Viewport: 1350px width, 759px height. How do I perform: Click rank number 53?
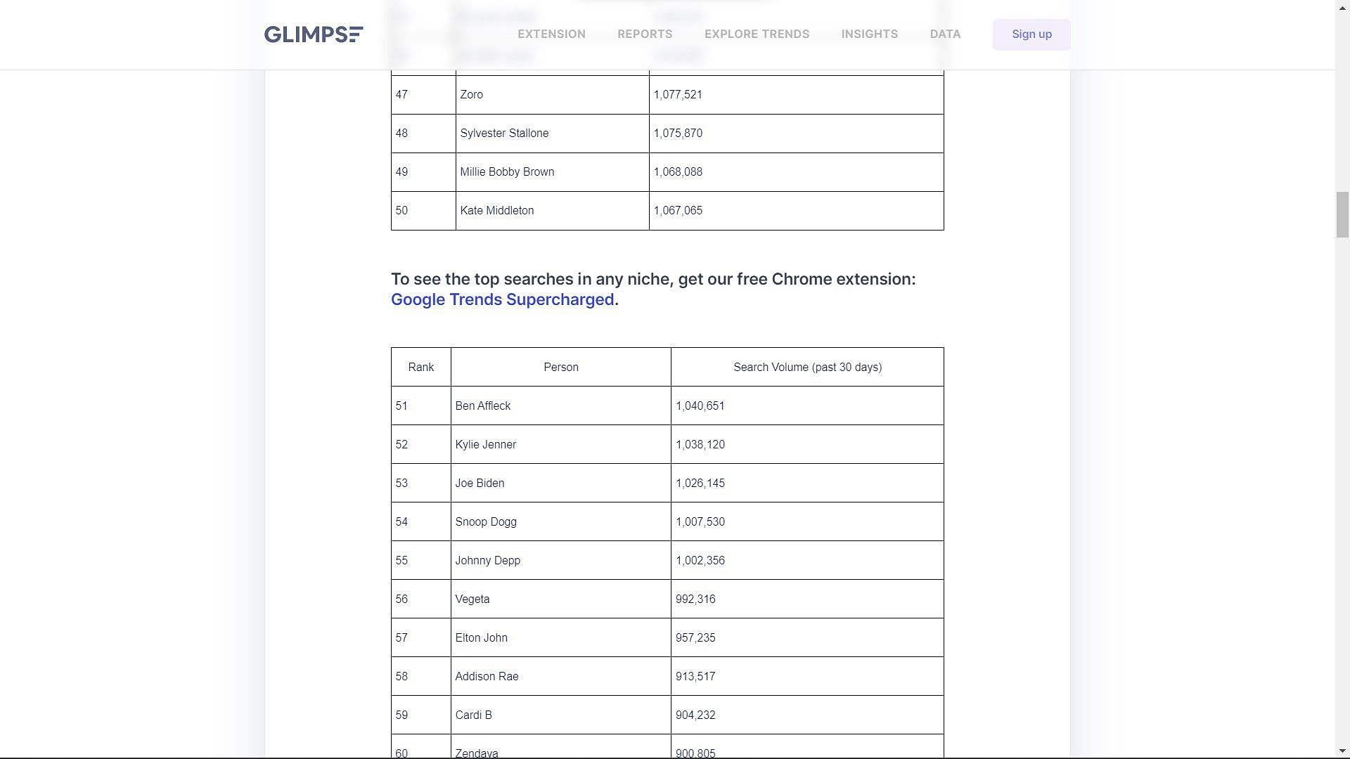point(401,483)
